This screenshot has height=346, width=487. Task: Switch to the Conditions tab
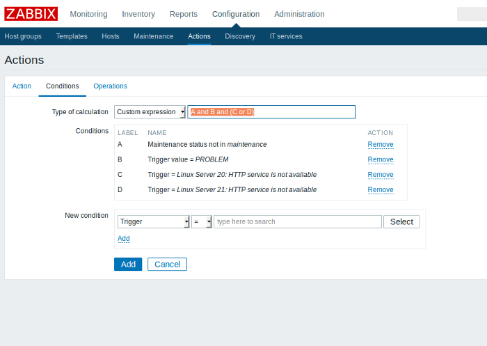tap(63, 86)
